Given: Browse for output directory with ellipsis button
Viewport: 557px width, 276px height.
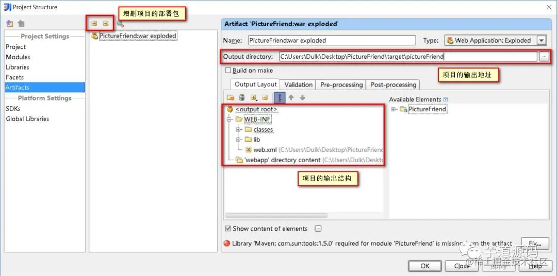Looking at the screenshot, I should point(544,57).
